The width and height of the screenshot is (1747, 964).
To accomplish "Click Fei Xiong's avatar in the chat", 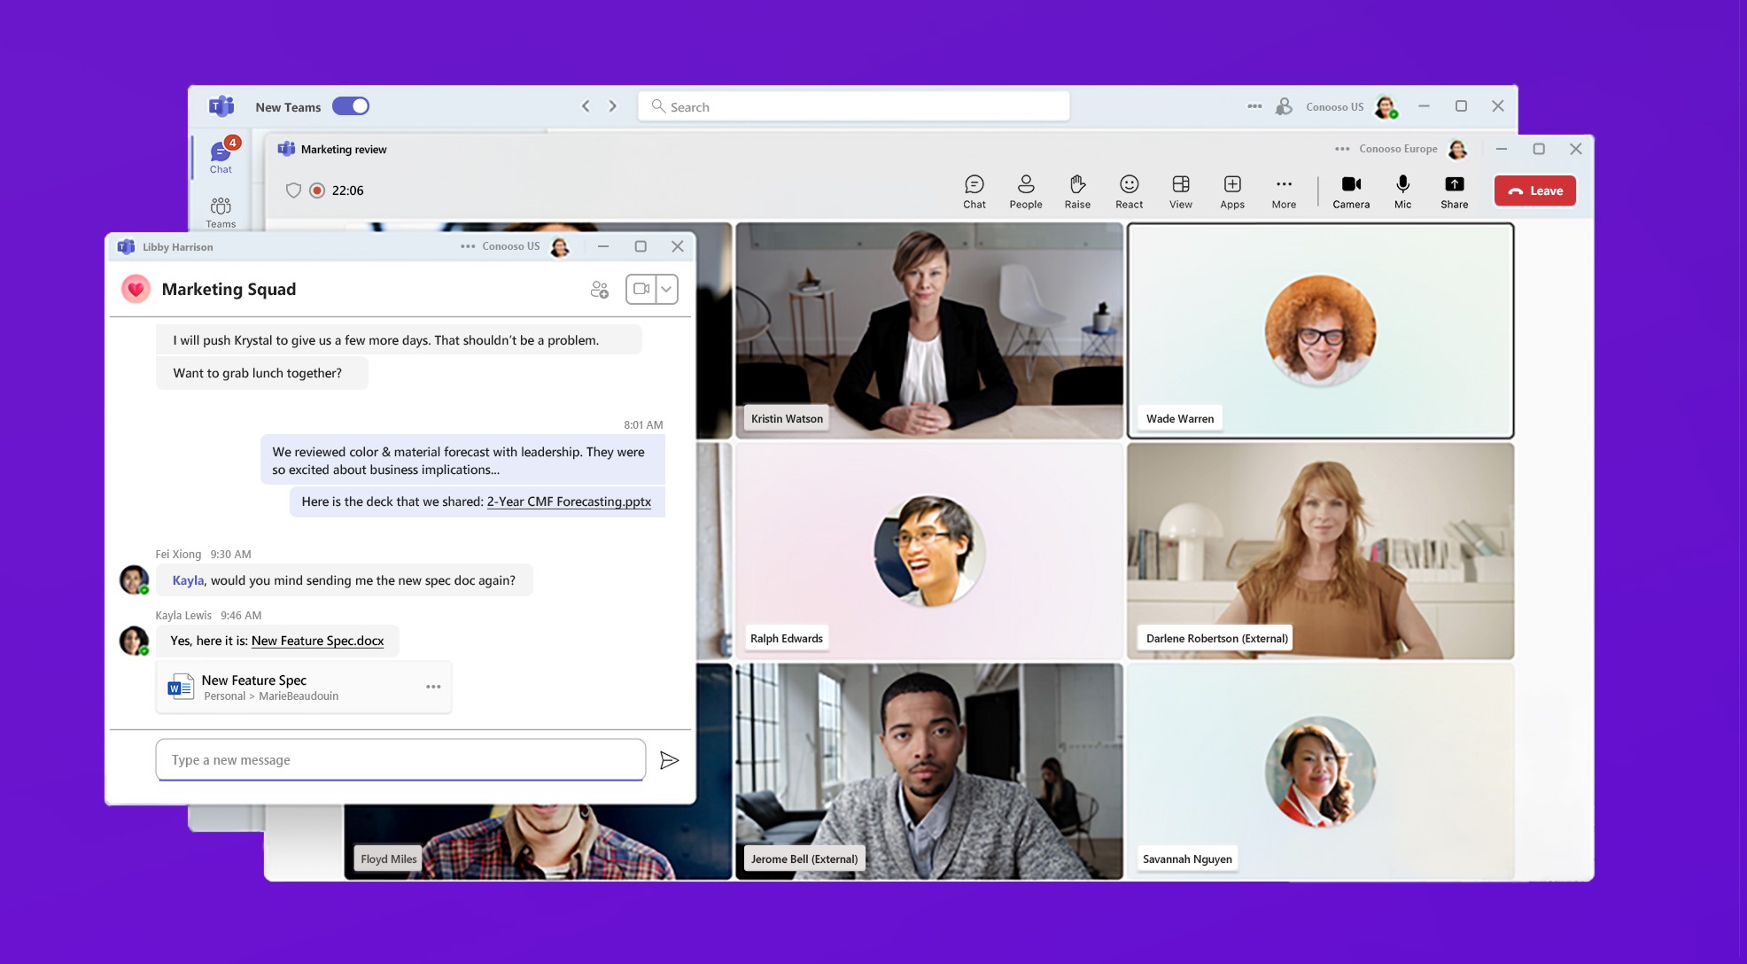I will coord(134,580).
